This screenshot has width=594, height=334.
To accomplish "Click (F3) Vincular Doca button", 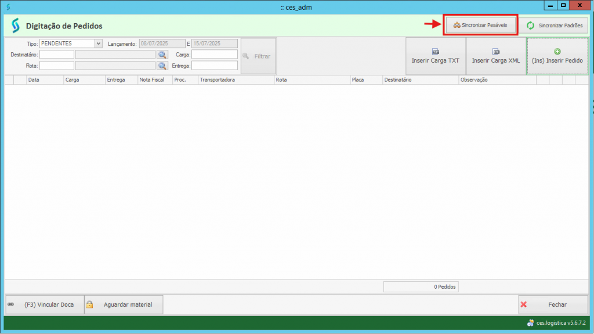I will pos(45,305).
